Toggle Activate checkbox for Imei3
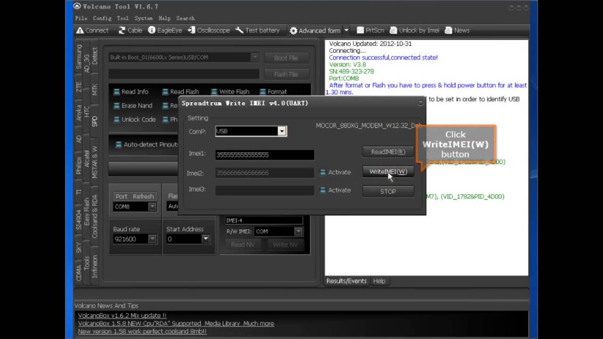 click(x=323, y=190)
